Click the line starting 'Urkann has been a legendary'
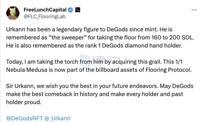 pyautogui.click(x=89, y=29)
